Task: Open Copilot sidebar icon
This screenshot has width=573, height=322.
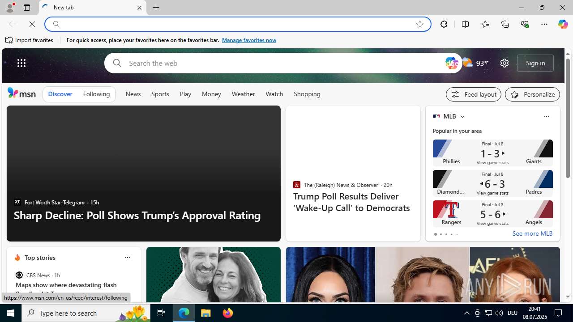Action: pyautogui.click(x=563, y=24)
